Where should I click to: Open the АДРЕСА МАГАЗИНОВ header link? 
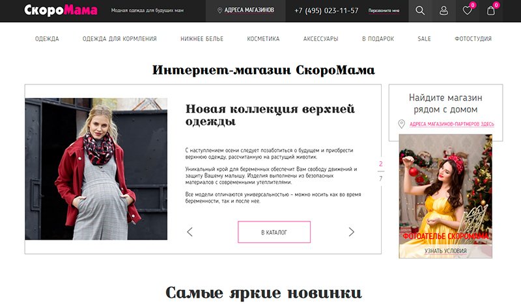246,10
